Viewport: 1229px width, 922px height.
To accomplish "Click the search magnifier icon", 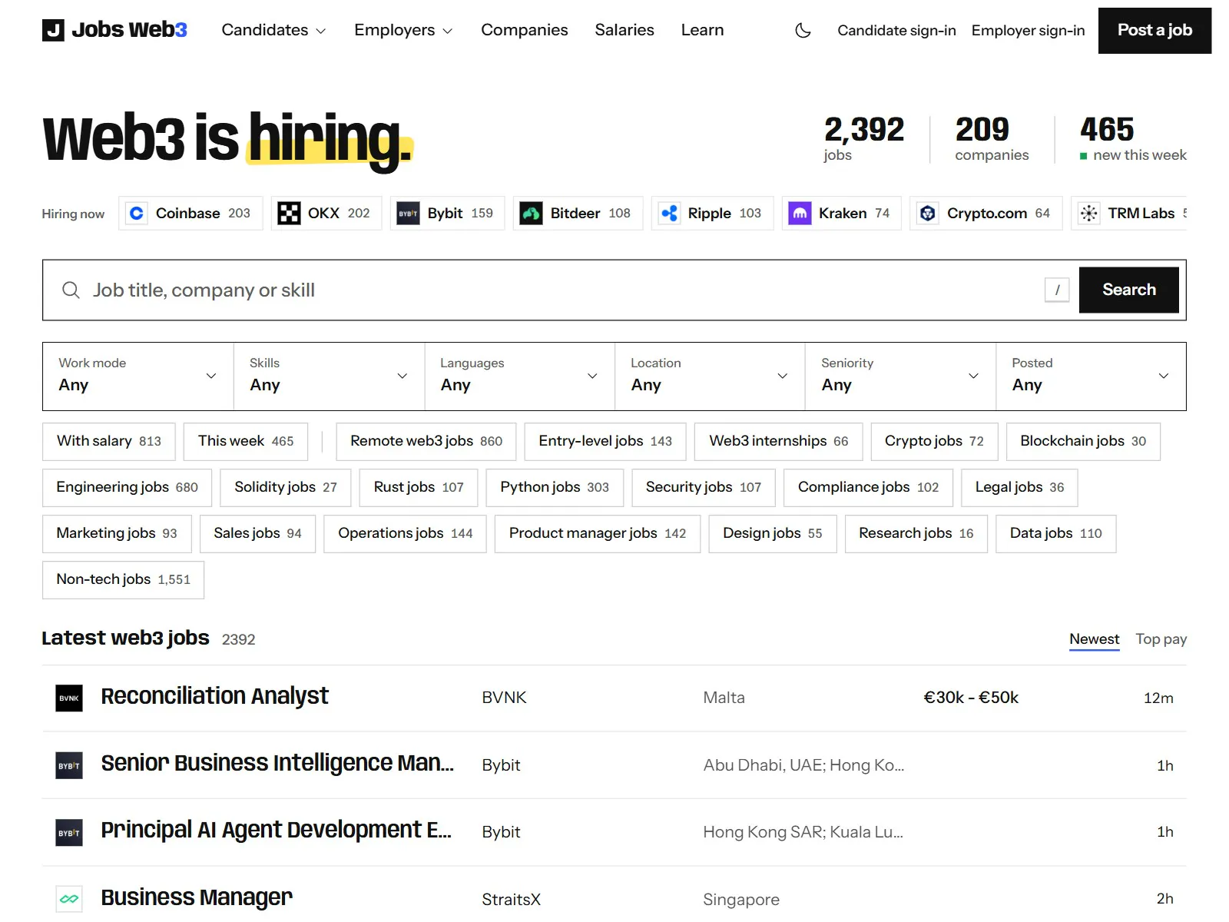I will (71, 290).
